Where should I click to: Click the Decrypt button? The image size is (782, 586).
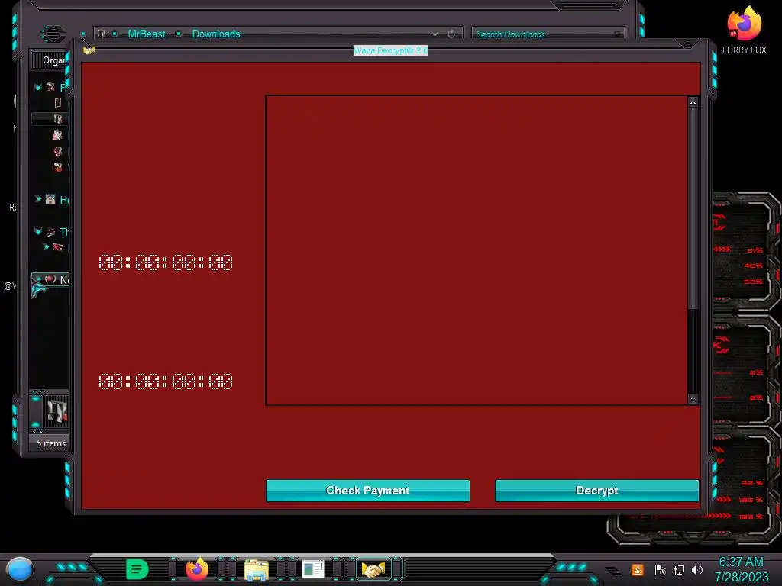click(x=596, y=491)
